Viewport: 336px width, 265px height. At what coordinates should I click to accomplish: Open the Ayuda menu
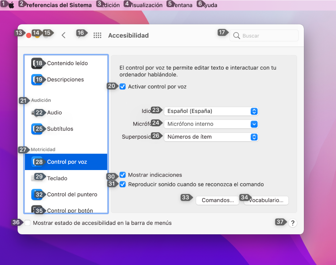[x=209, y=5]
